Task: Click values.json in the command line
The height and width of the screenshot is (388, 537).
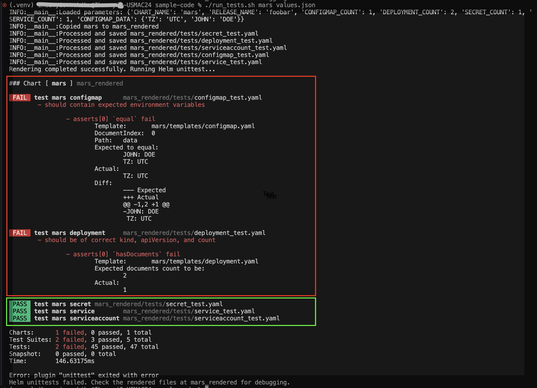Action: click(295, 5)
